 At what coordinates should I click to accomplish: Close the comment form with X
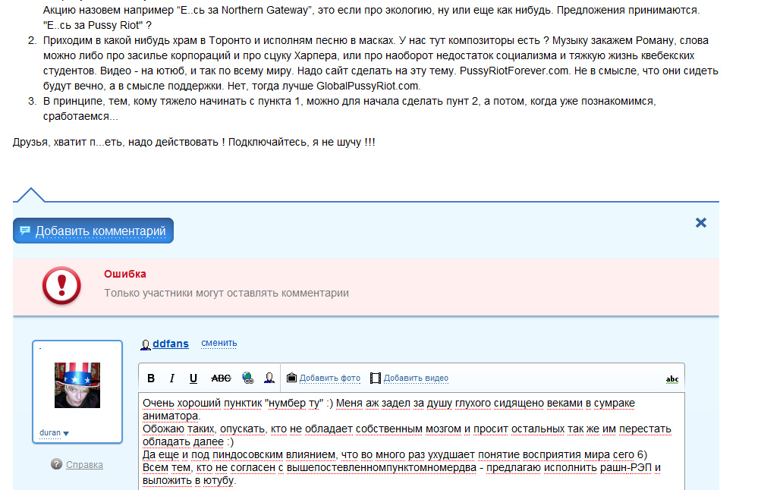[x=701, y=222]
